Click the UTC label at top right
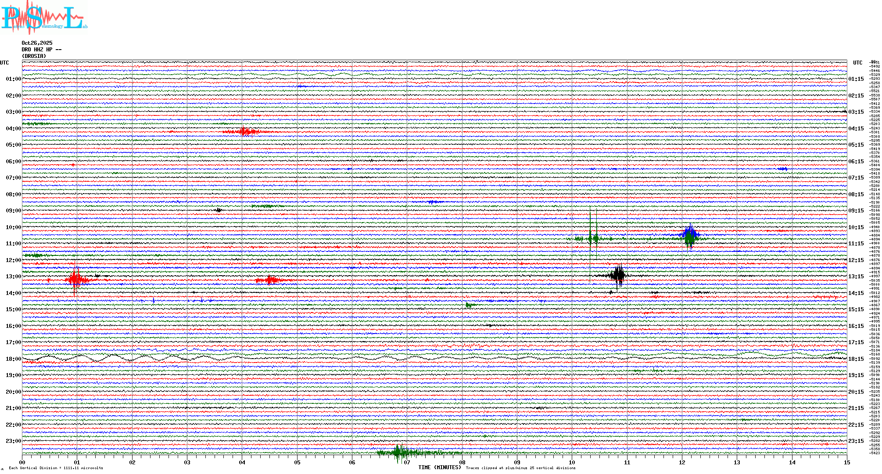882x474 pixels. tap(857, 63)
